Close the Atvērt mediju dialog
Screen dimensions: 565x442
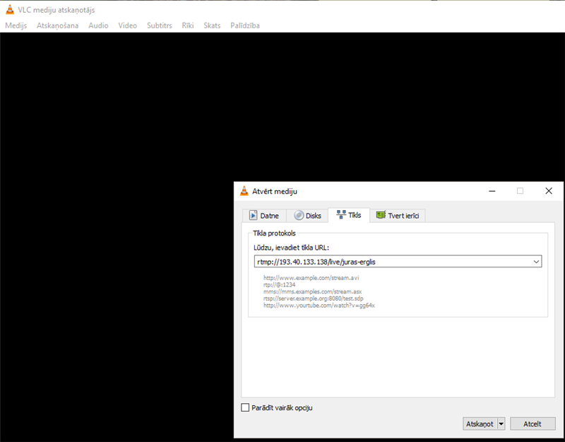(x=549, y=191)
